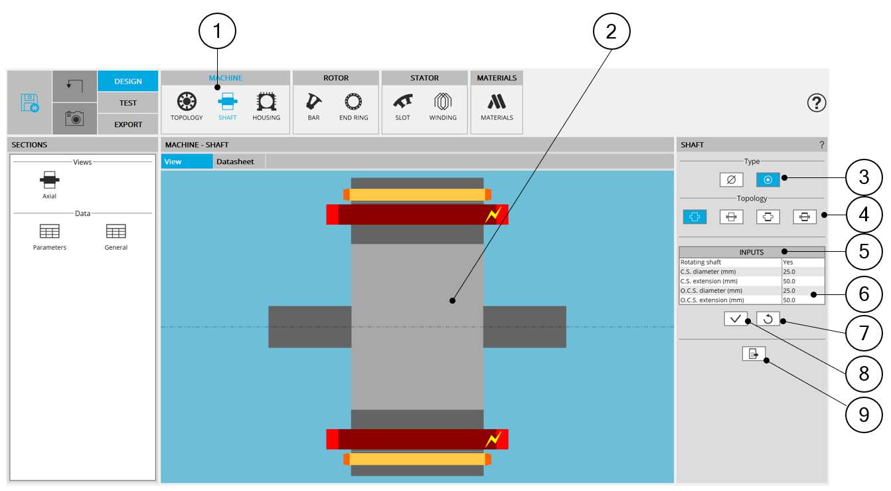Click the save project floppy-disk icon
891x491 pixels.
tap(30, 103)
